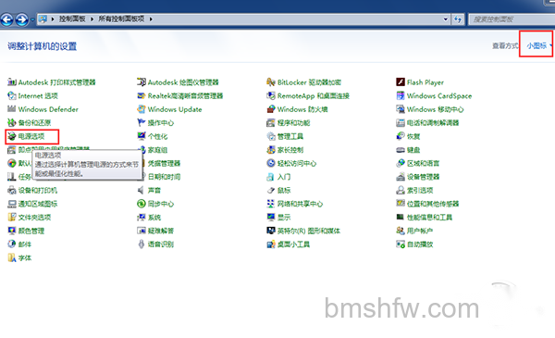Click 键盘 keyboard link

413,150
